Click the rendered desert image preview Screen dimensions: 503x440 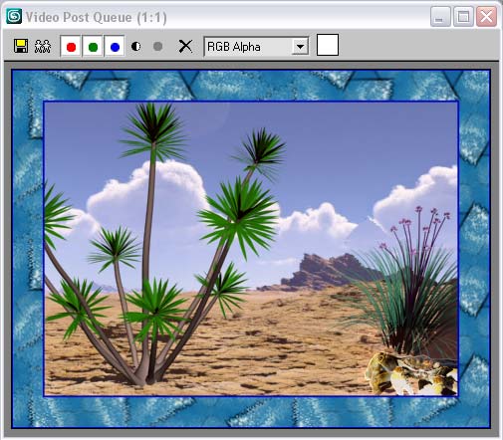[x=251, y=249]
